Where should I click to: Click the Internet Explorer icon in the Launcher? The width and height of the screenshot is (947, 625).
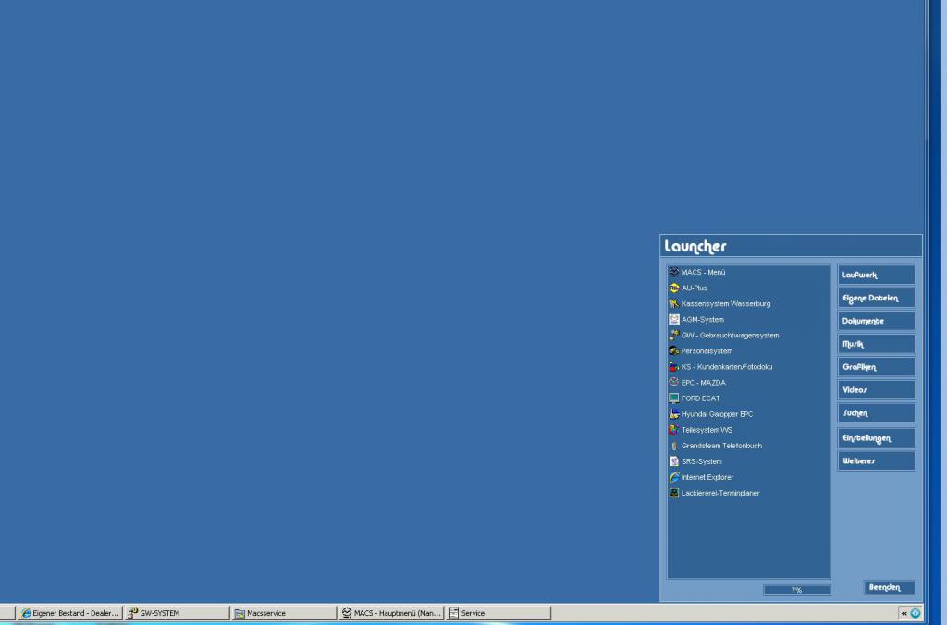pyautogui.click(x=674, y=477)
